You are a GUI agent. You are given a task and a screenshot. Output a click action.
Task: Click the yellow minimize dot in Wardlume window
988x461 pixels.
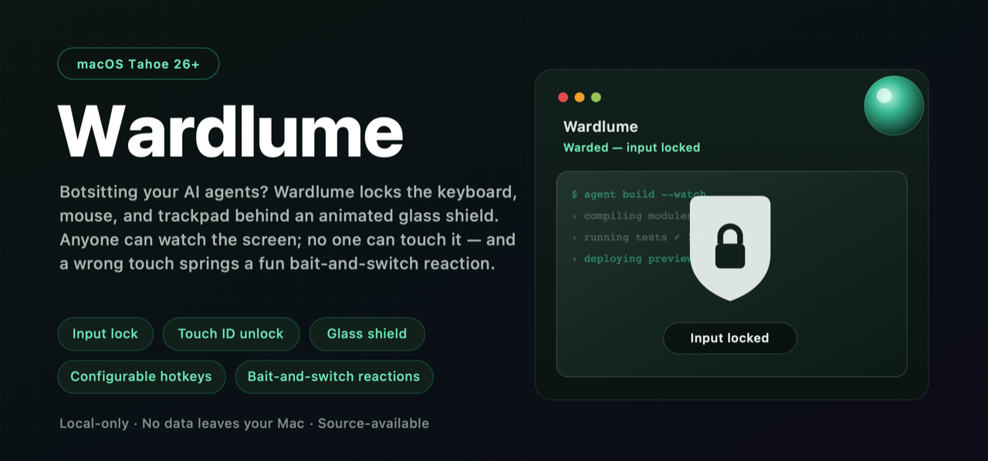coord(580,97)
